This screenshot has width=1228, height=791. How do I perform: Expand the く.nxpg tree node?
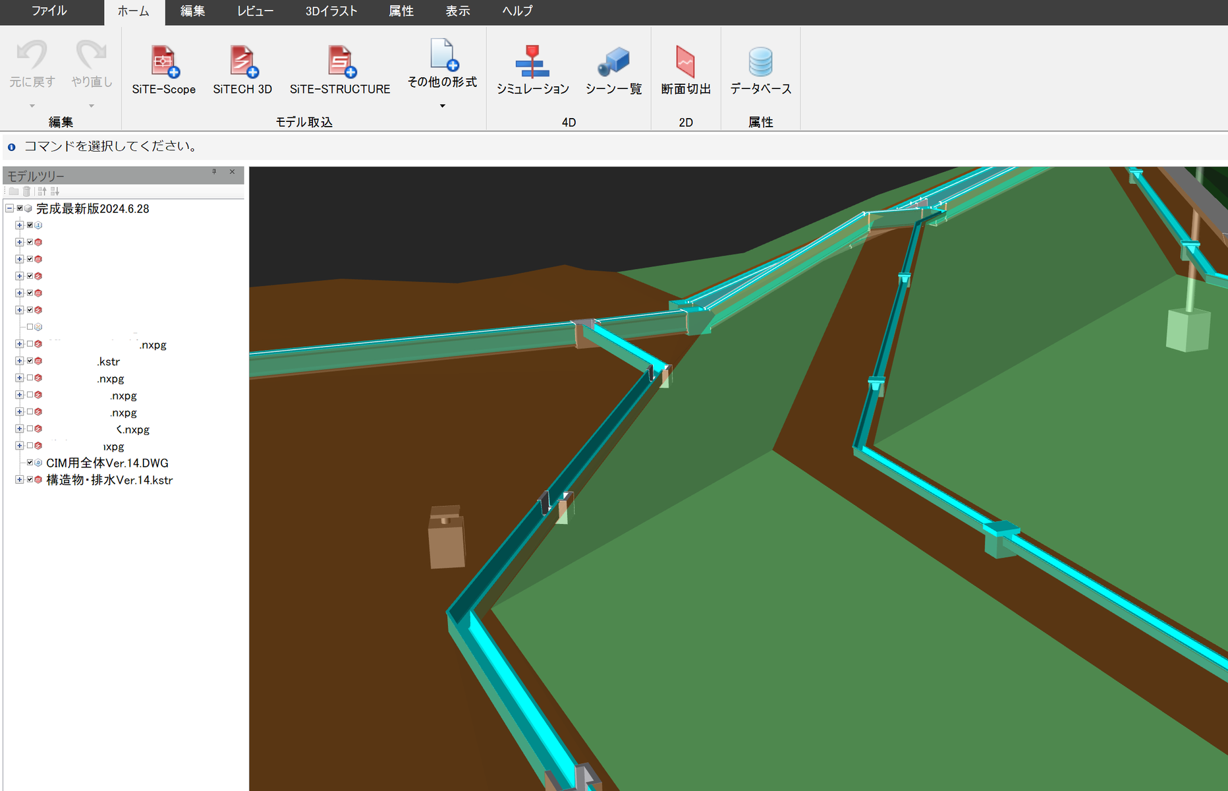[20, 429]
